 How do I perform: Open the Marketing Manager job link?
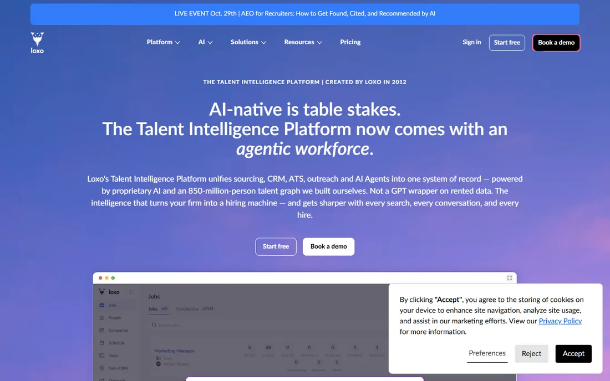(174, 351)
